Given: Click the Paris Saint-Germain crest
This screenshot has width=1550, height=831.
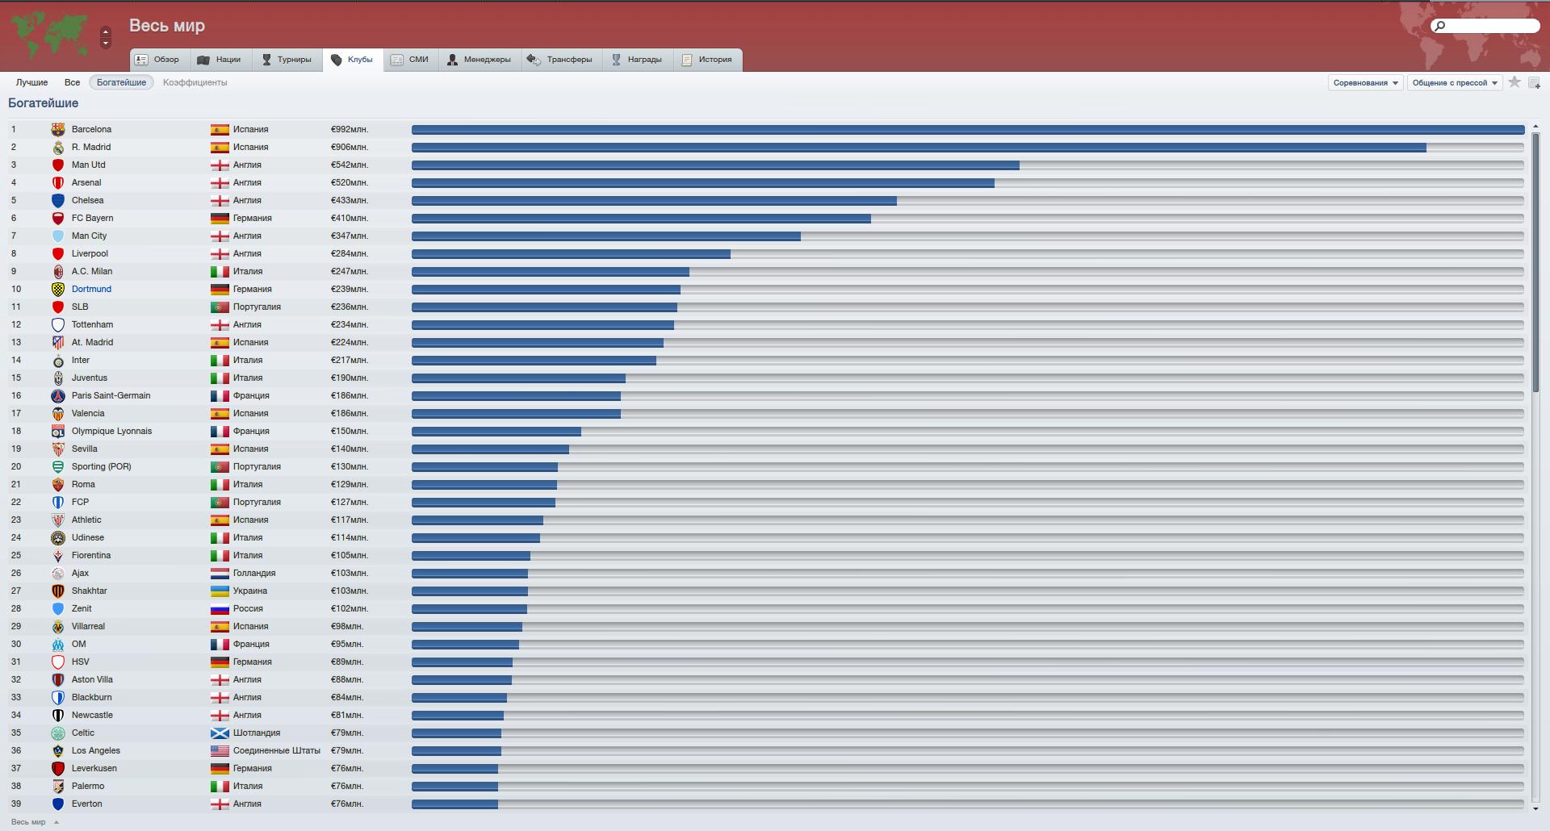Looking at the screenshot, I should [x=58, y=395].
